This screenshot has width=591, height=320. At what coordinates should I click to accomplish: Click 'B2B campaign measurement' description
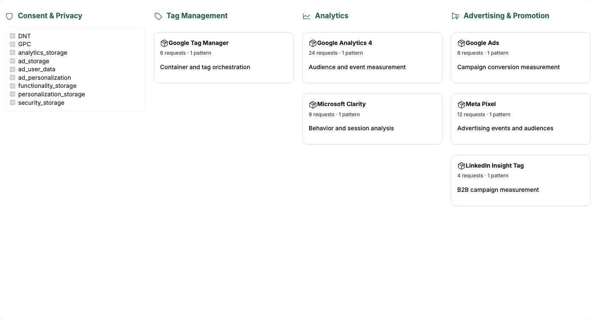(498, 190)
